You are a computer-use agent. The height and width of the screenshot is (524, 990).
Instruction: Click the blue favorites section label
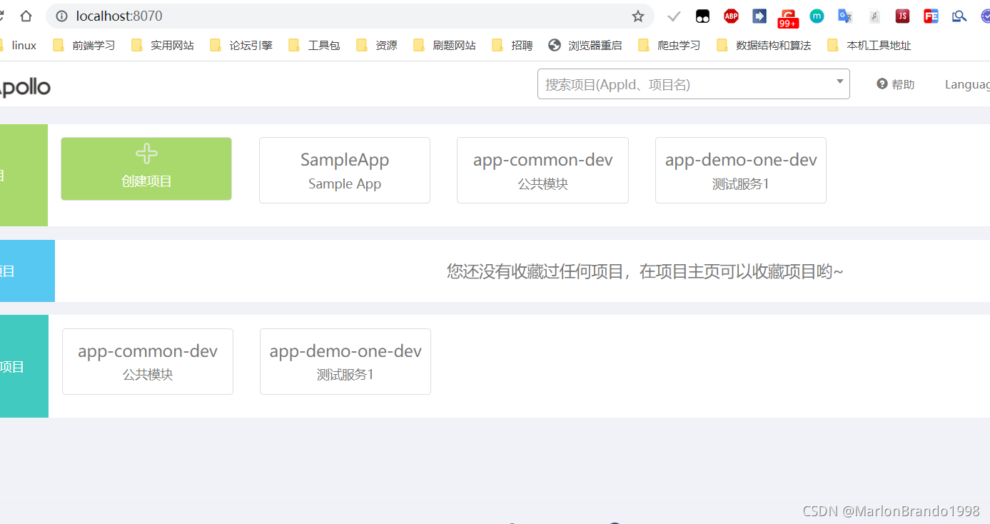(27, 271)
